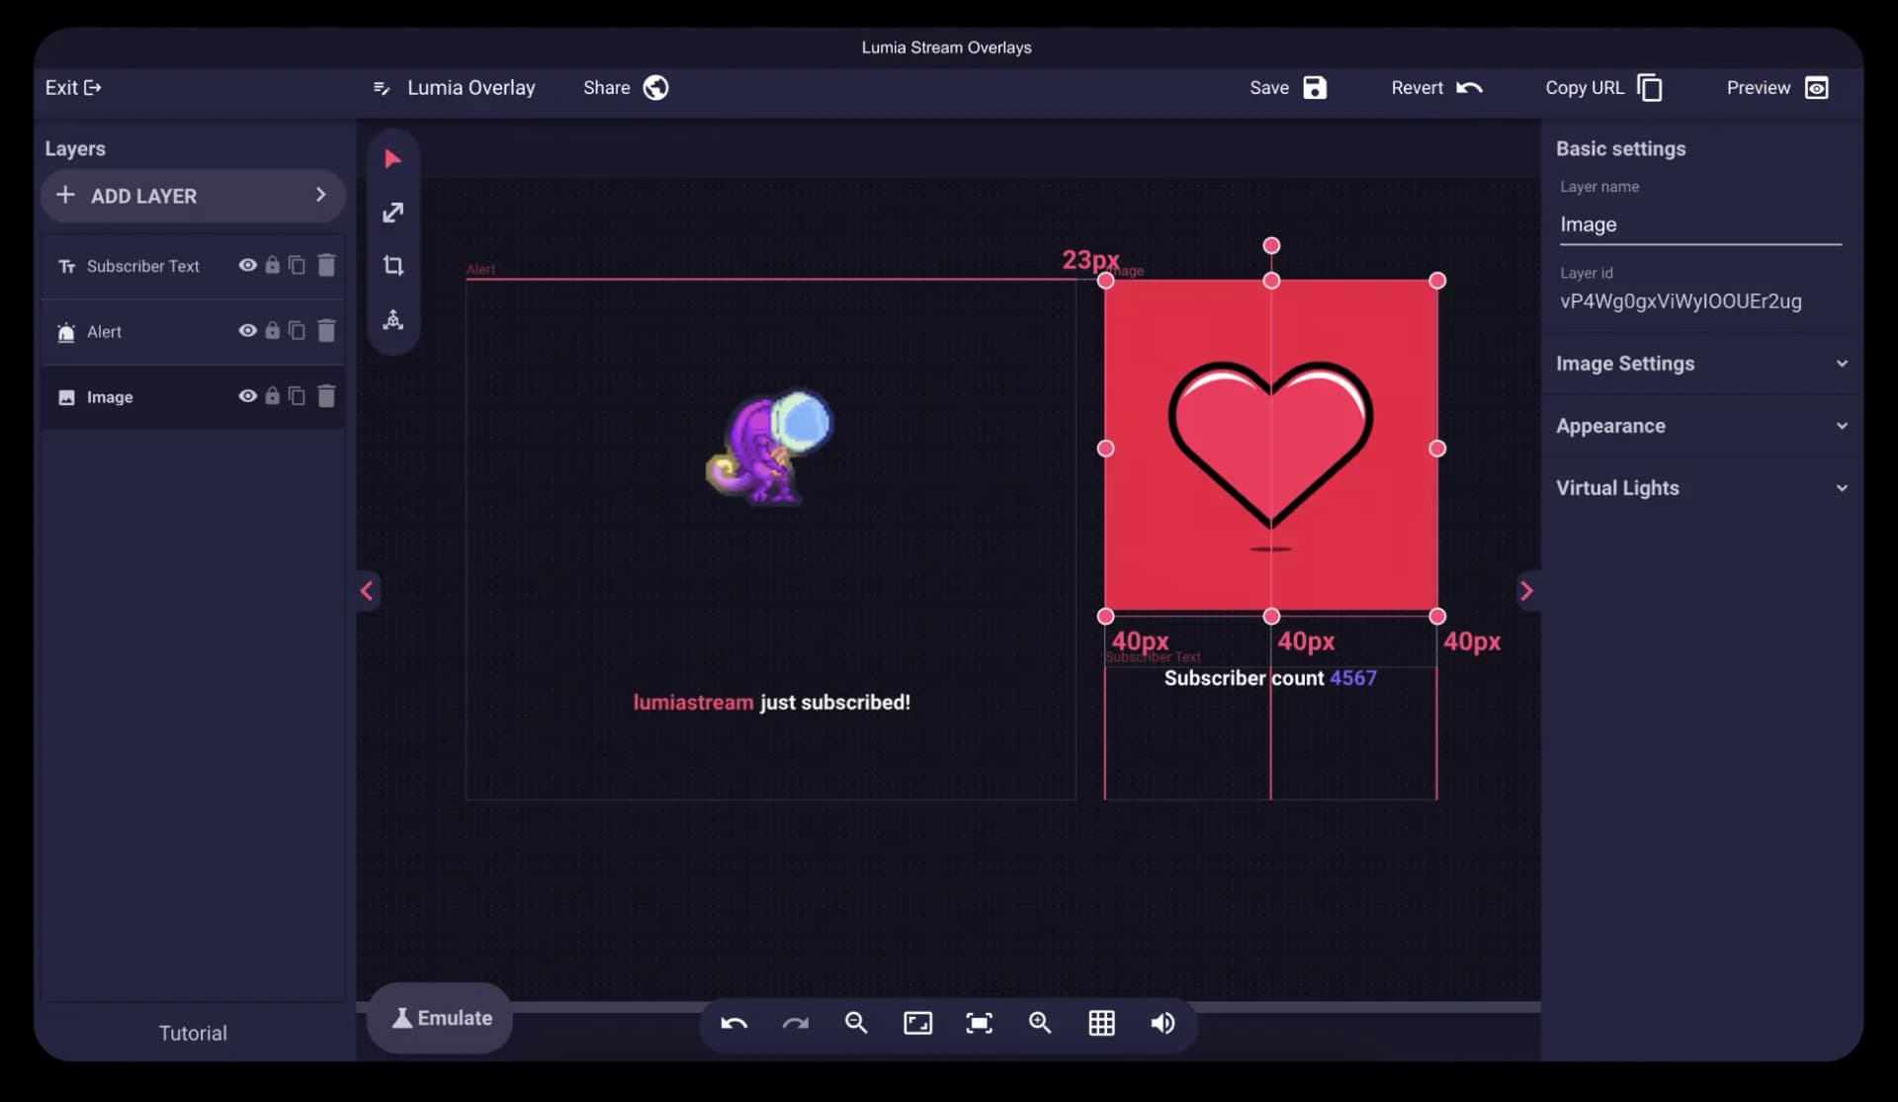
Task: Delete the Subscriber Text layer
Action: point(326,265)
